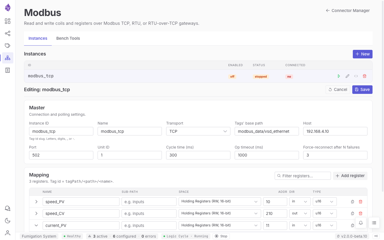Open command palette shortcut ⌘K badge
The height and width of the screenshot is (240, 384).
[x=376, y=236]
